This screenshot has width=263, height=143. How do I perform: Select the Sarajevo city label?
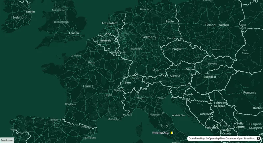pyautogui.click(x=205, y=114)
